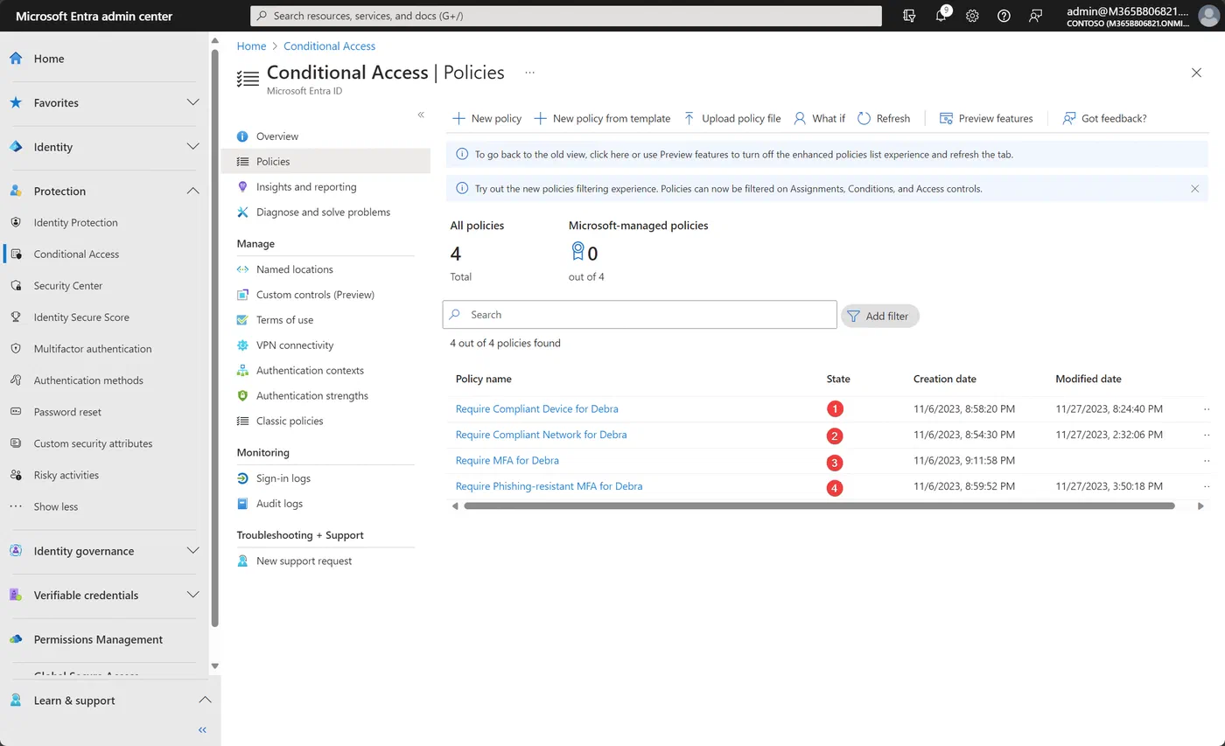The image size is (1225, 746).
Task: Expand the Favorites section
Action: (x=193, y=102)
